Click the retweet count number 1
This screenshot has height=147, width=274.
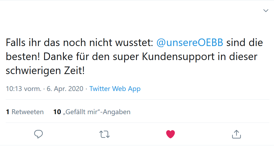[8, 112]
